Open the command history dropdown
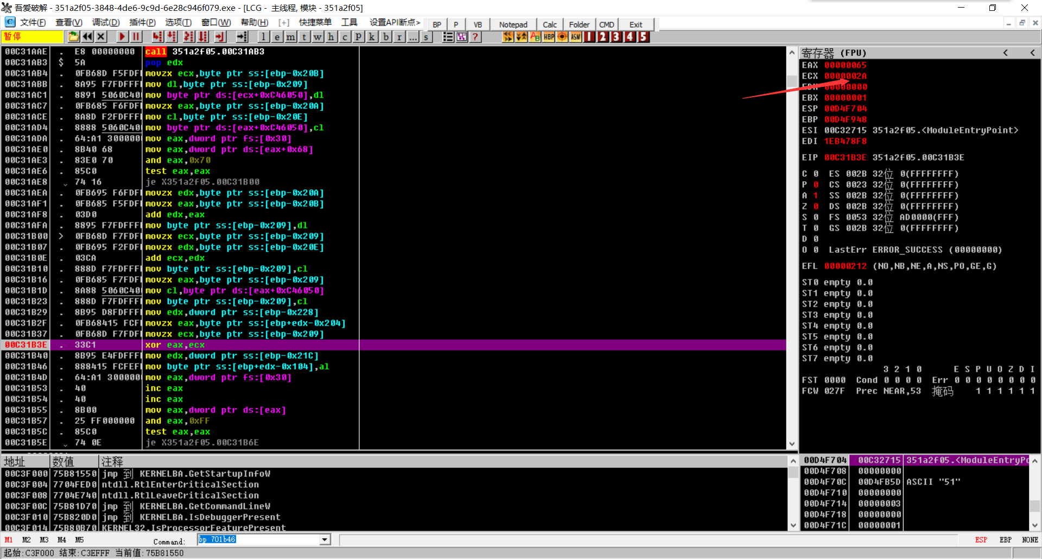This screenshot has width=1042, height=559. [325, 539]
